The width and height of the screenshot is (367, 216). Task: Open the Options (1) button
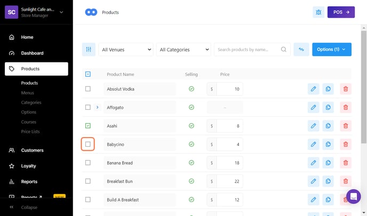[x=331, y=50]
